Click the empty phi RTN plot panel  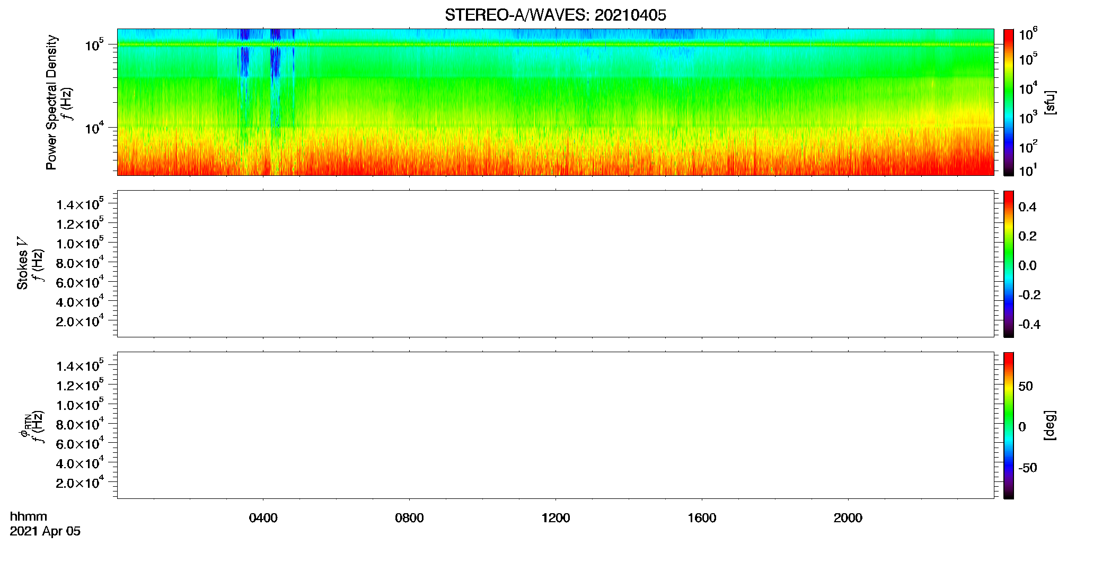[x=555, y=425]
